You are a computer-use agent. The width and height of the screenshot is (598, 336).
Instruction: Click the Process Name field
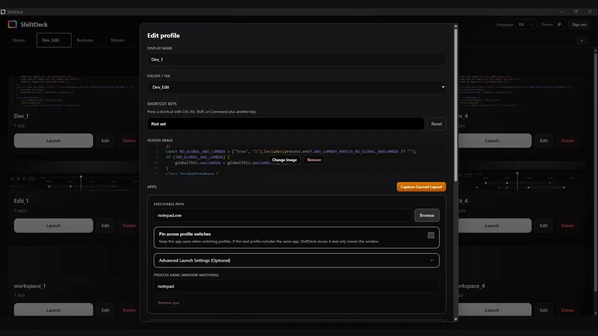coord(296,287)
